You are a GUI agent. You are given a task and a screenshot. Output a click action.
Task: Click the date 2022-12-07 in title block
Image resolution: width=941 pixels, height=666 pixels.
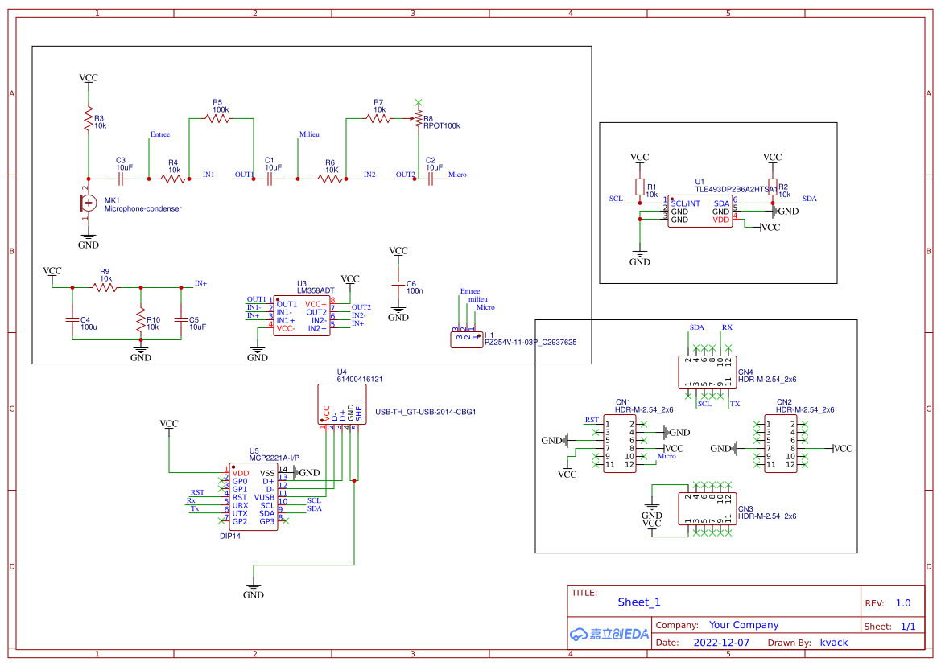(720, 642)
